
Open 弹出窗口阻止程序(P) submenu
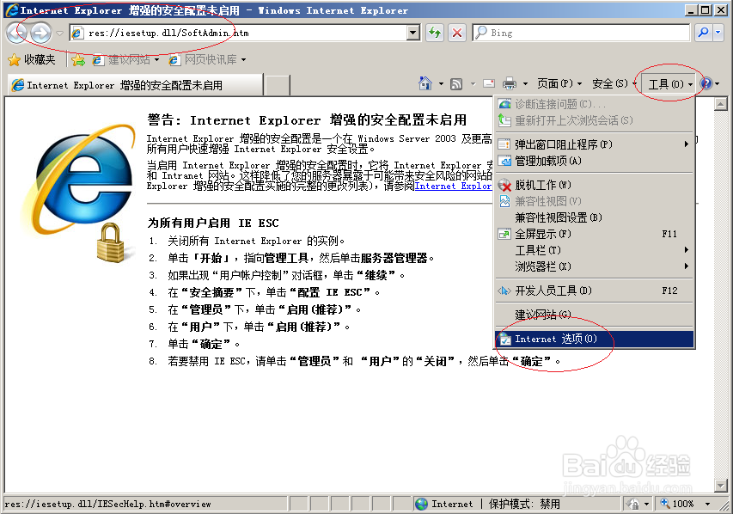[594, 144]
